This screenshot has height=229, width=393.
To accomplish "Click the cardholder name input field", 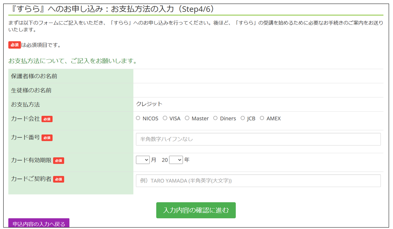I will [x=258, y=181].
